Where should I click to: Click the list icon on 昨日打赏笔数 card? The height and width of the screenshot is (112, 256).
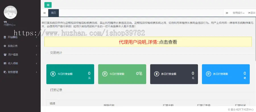pos(208,74)
